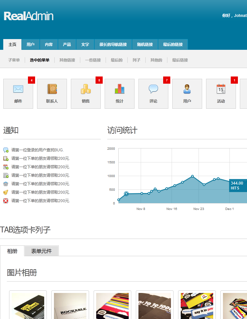Open the 产品 navigation tab
247x319 pixels.
67,44
